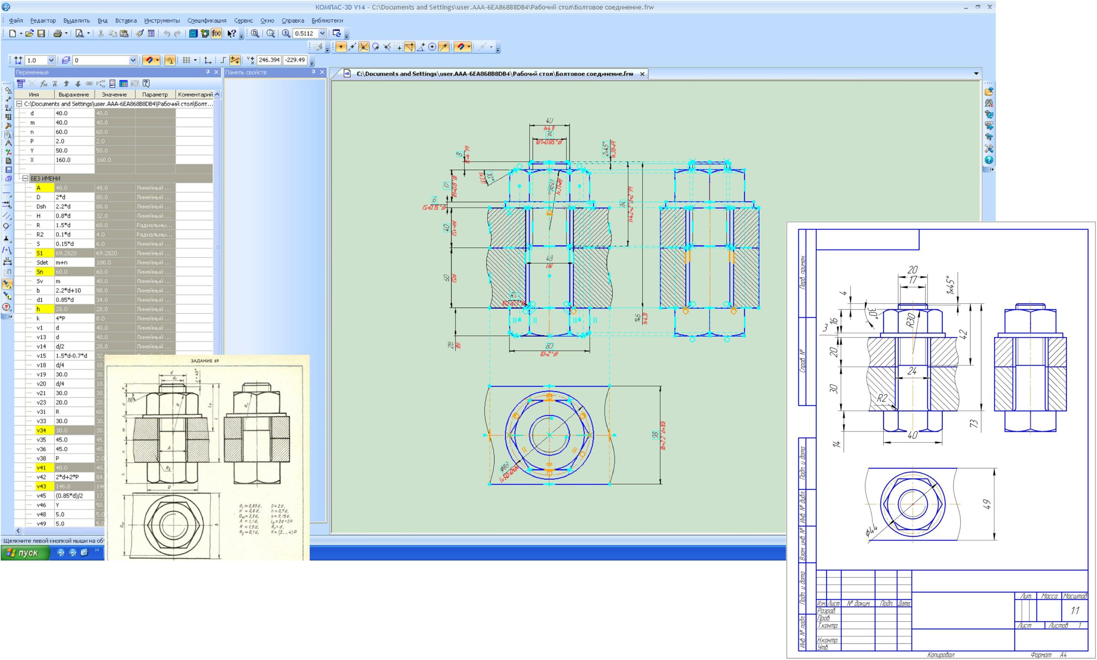Open the Спецификация menu

click(x=207, y=21)
